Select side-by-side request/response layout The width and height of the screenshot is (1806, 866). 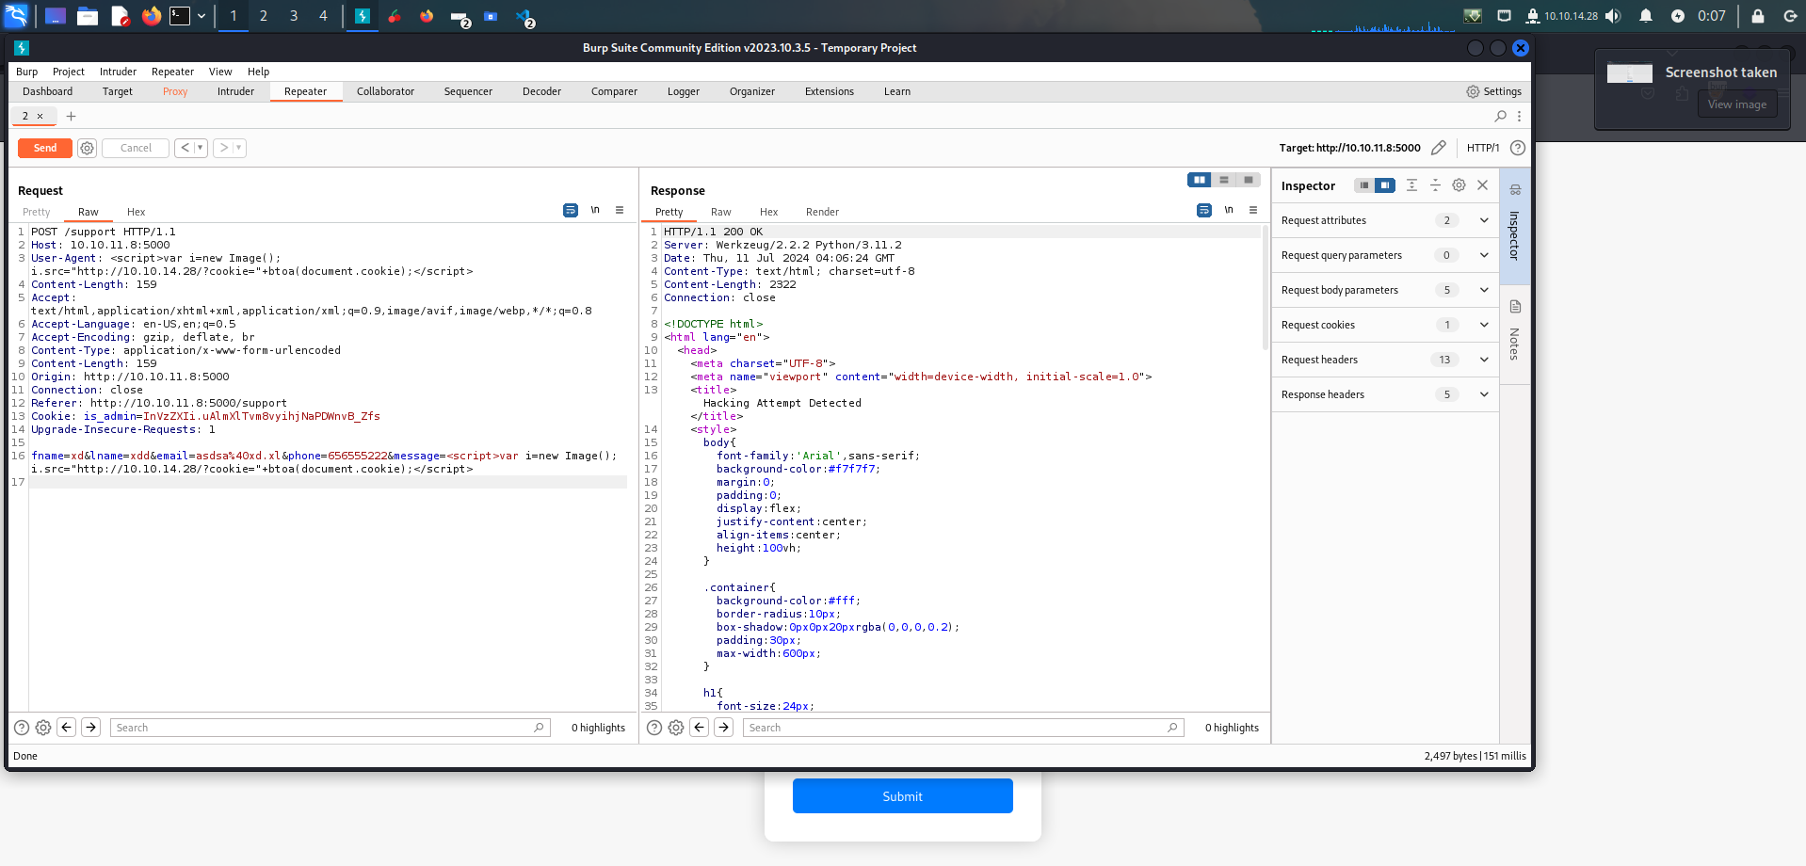point(1200,180)
